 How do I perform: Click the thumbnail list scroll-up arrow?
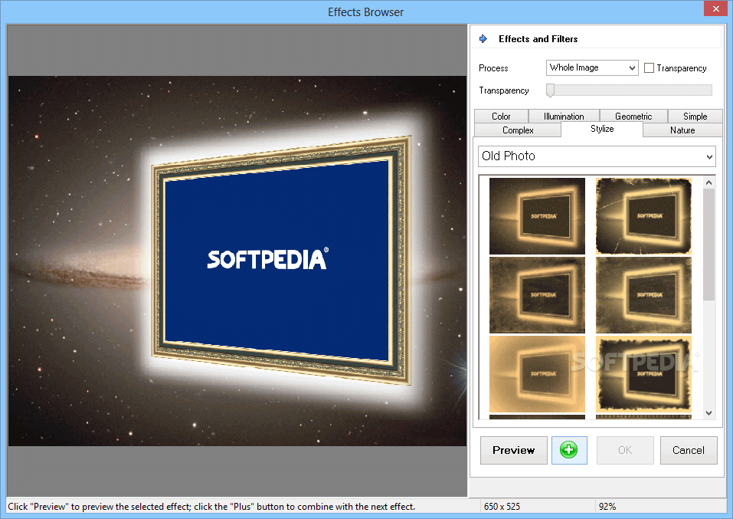click(x=708, y=182)
